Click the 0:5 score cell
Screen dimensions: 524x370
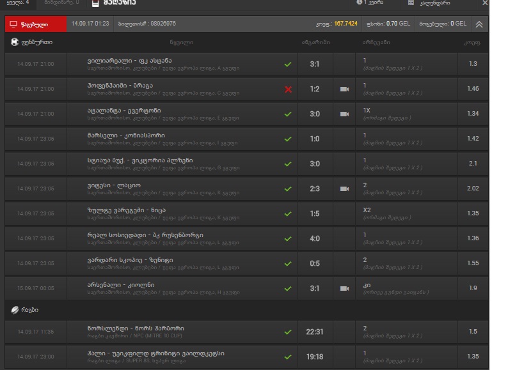315,263
